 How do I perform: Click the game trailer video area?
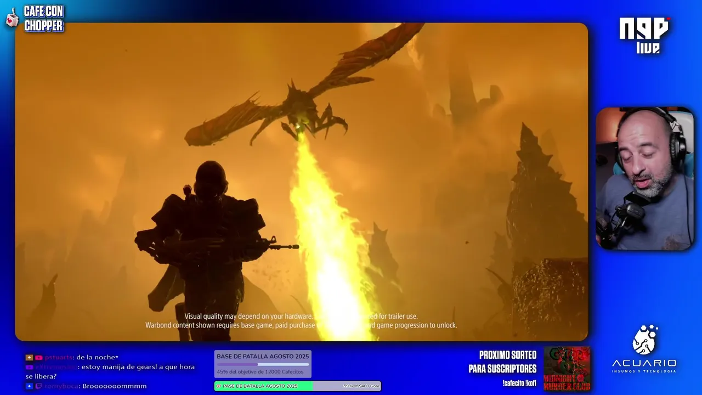click(x=302, y=182)
